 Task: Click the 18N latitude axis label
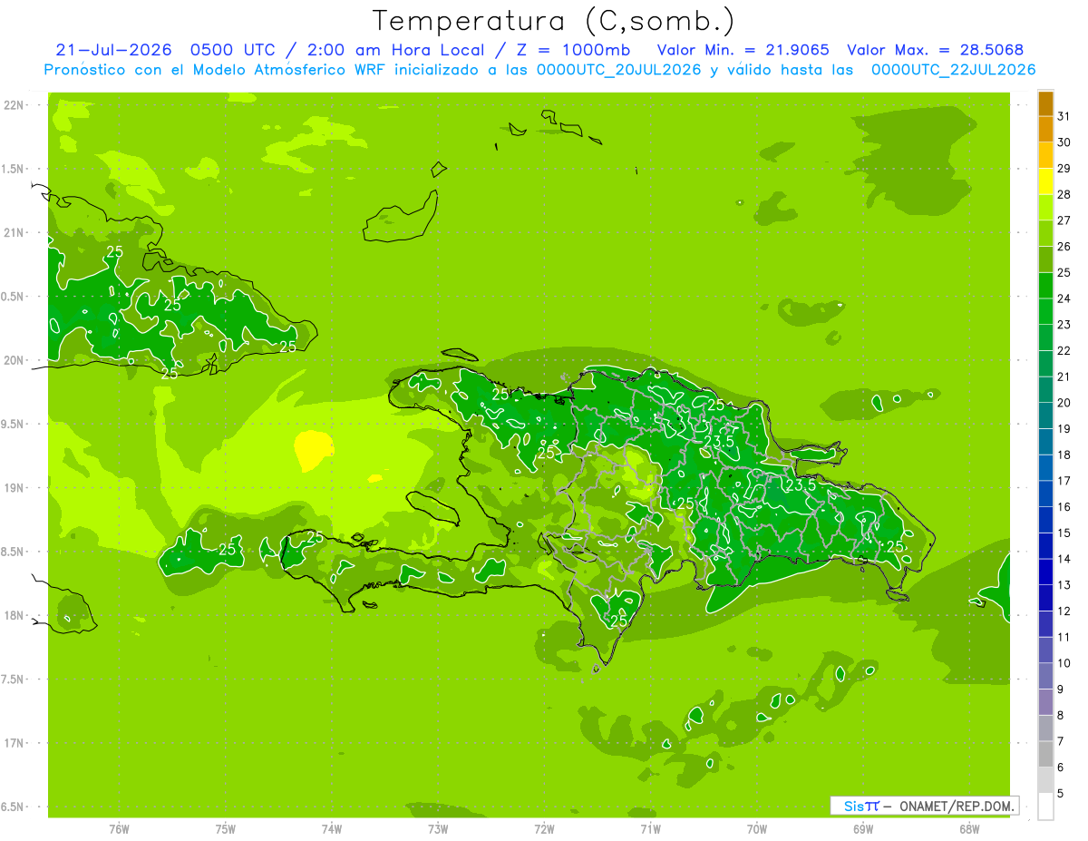pos(14,615)
